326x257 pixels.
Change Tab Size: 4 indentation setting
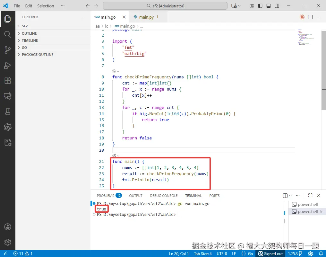pyautogui.click(x=203, y=253)
